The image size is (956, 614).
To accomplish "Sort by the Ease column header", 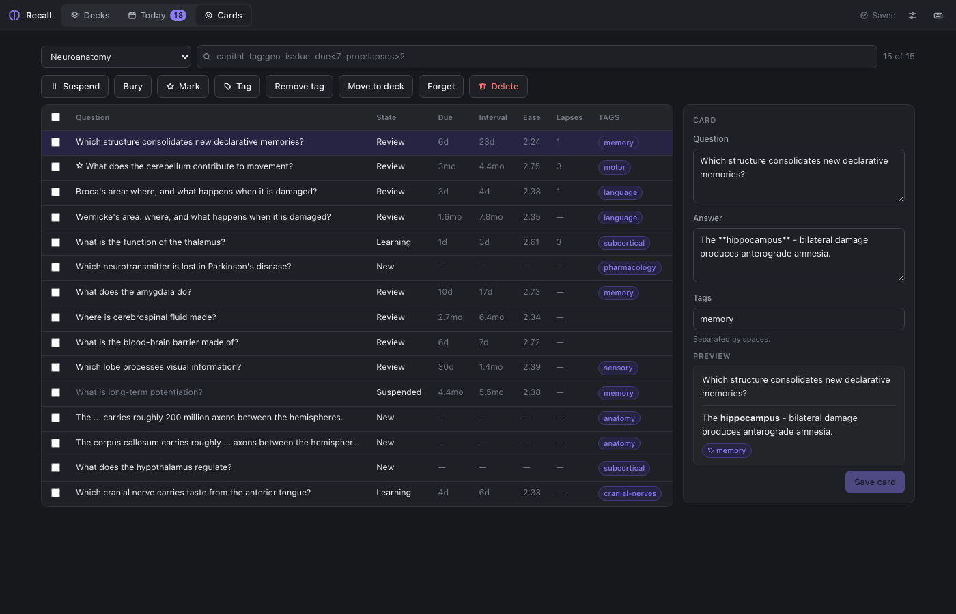I will [x=532, y=117].
